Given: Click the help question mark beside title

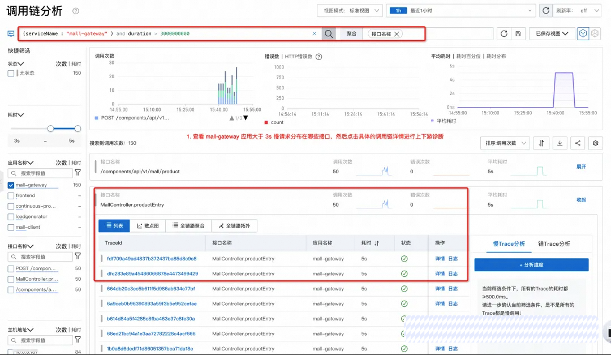Looking at the screenshot, I should 76,11.
